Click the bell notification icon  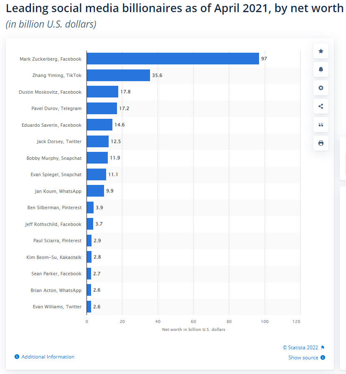[x=321, y=69]
